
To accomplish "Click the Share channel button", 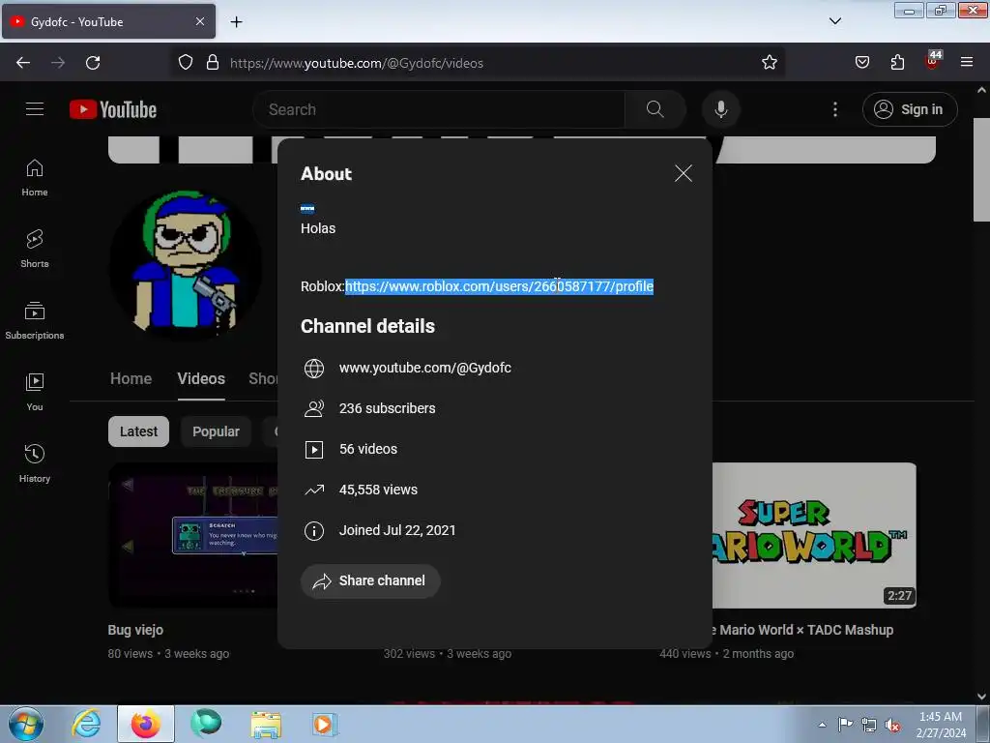I will [370, 580].
